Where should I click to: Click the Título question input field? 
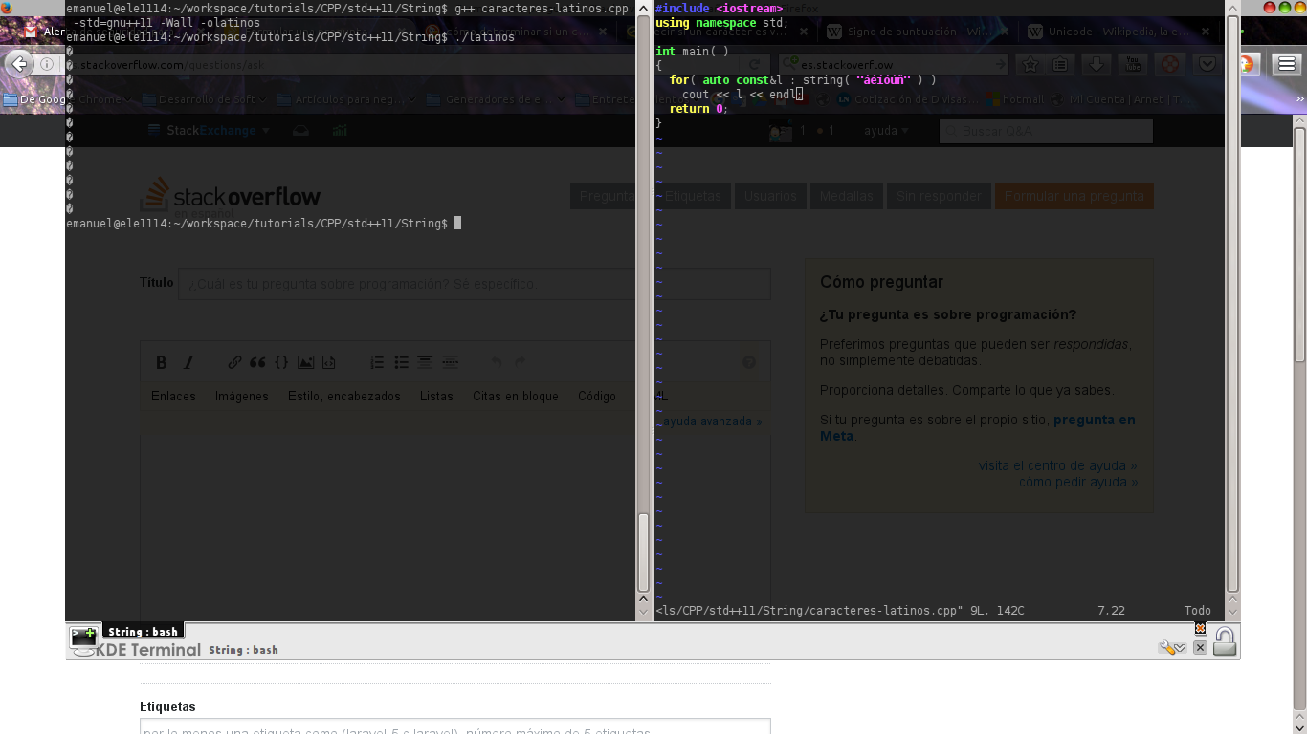[x=474, y=284]
